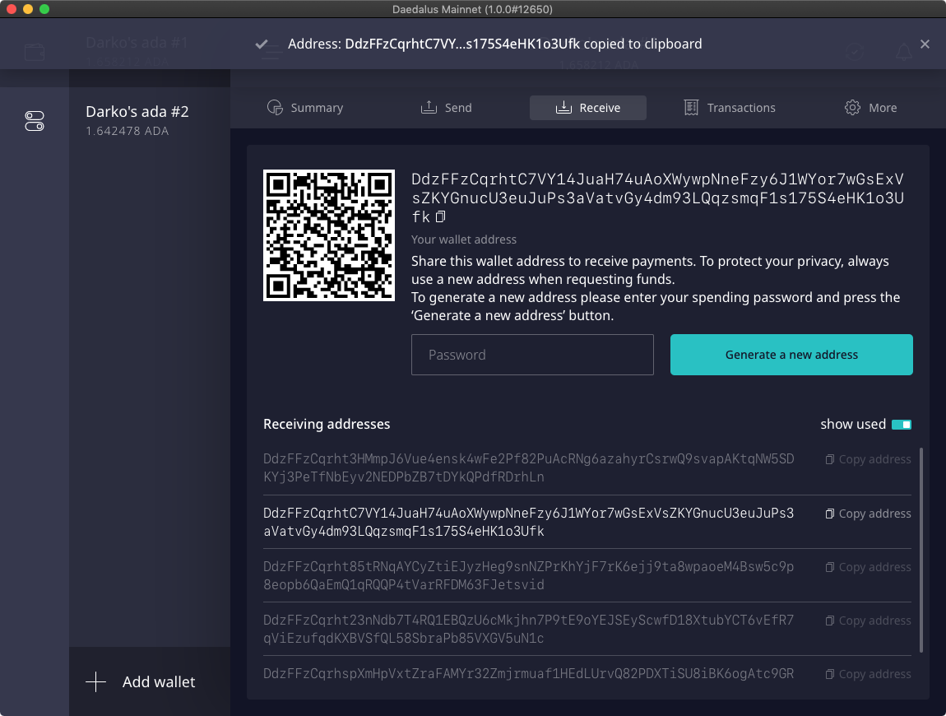Image resolution: width=946 pixels, height=716 pixels.
Task: Copy the first address starting DdzFFzCqrht3HMmp
Action: [x=868, y=459]
